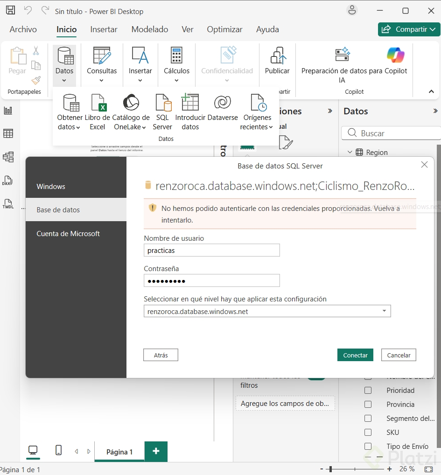This screenshot has width=441, height=475.
Task: Click the Atrás button
Action: click(x=161, y=355)
